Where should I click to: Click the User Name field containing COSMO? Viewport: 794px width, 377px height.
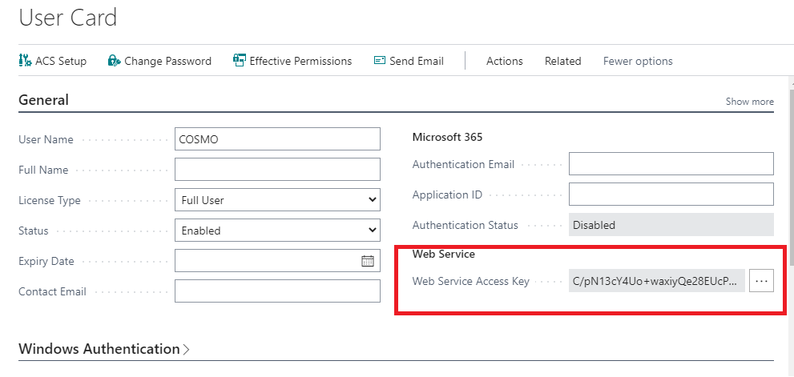pyautogui.click(x=277, y=139)
